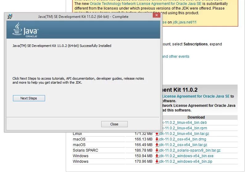Click the installer window title text
This screenshot has width=245, height=172.
(83, 17)
